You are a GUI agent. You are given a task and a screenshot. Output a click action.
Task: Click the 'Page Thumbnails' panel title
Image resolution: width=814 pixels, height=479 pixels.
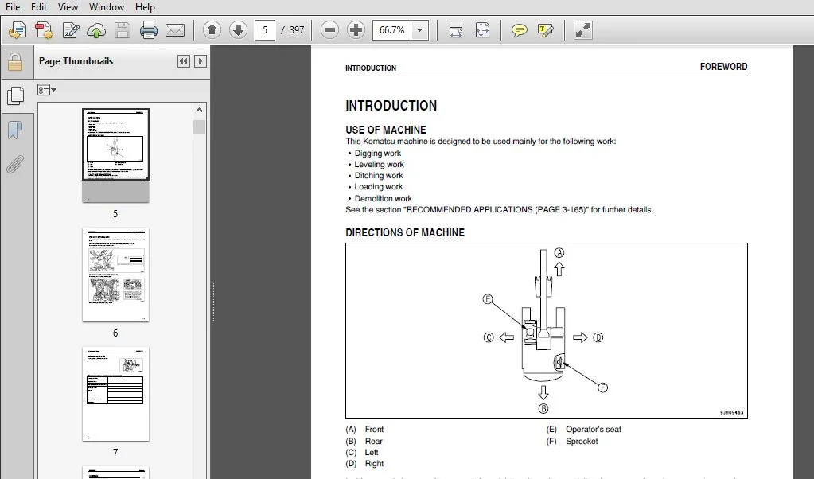click(x=76, y=61)
